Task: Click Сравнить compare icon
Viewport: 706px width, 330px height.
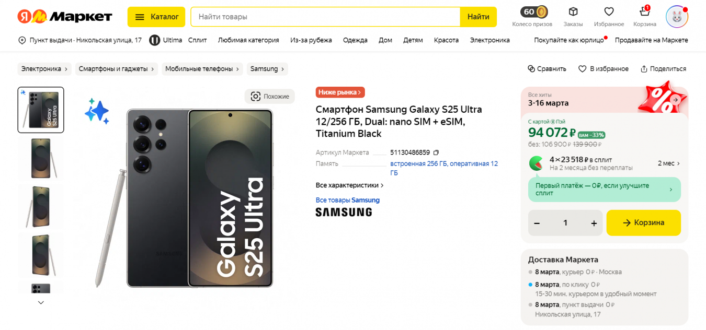Action: (x=531, y=69)
